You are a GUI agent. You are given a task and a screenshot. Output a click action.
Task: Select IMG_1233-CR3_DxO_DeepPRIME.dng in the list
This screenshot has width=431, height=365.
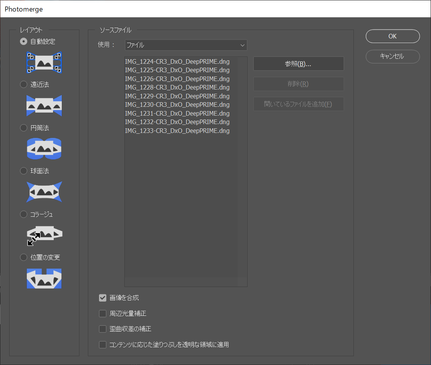[177, 131]
